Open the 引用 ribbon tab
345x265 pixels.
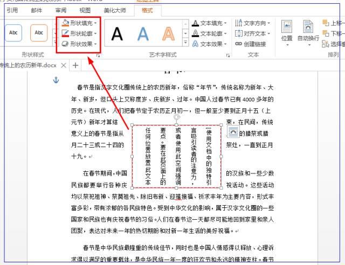point(12,10)
